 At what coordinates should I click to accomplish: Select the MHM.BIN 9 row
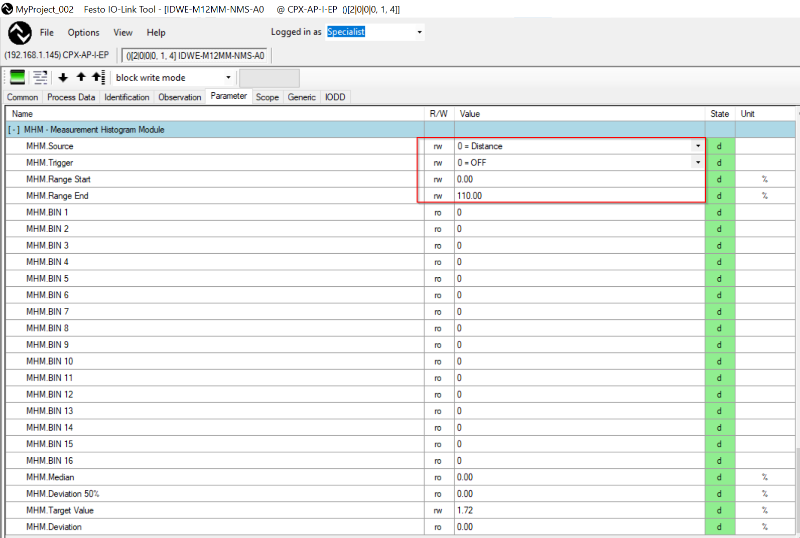[400, 344]
